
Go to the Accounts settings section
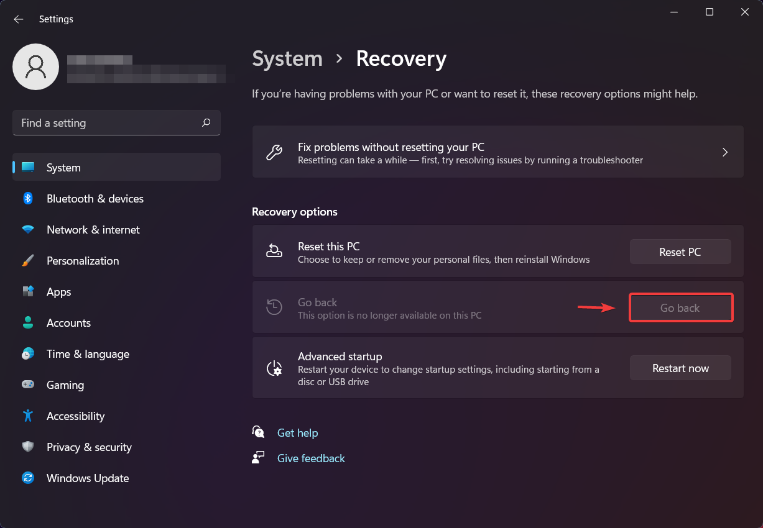68,323
